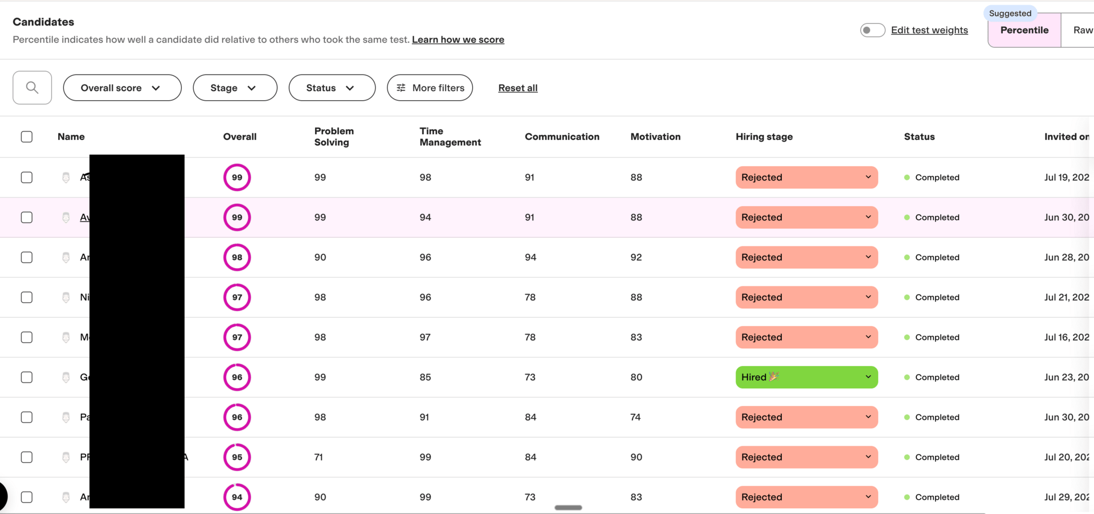Click the avatar icon in the Hired candidate row

[66, 377]
